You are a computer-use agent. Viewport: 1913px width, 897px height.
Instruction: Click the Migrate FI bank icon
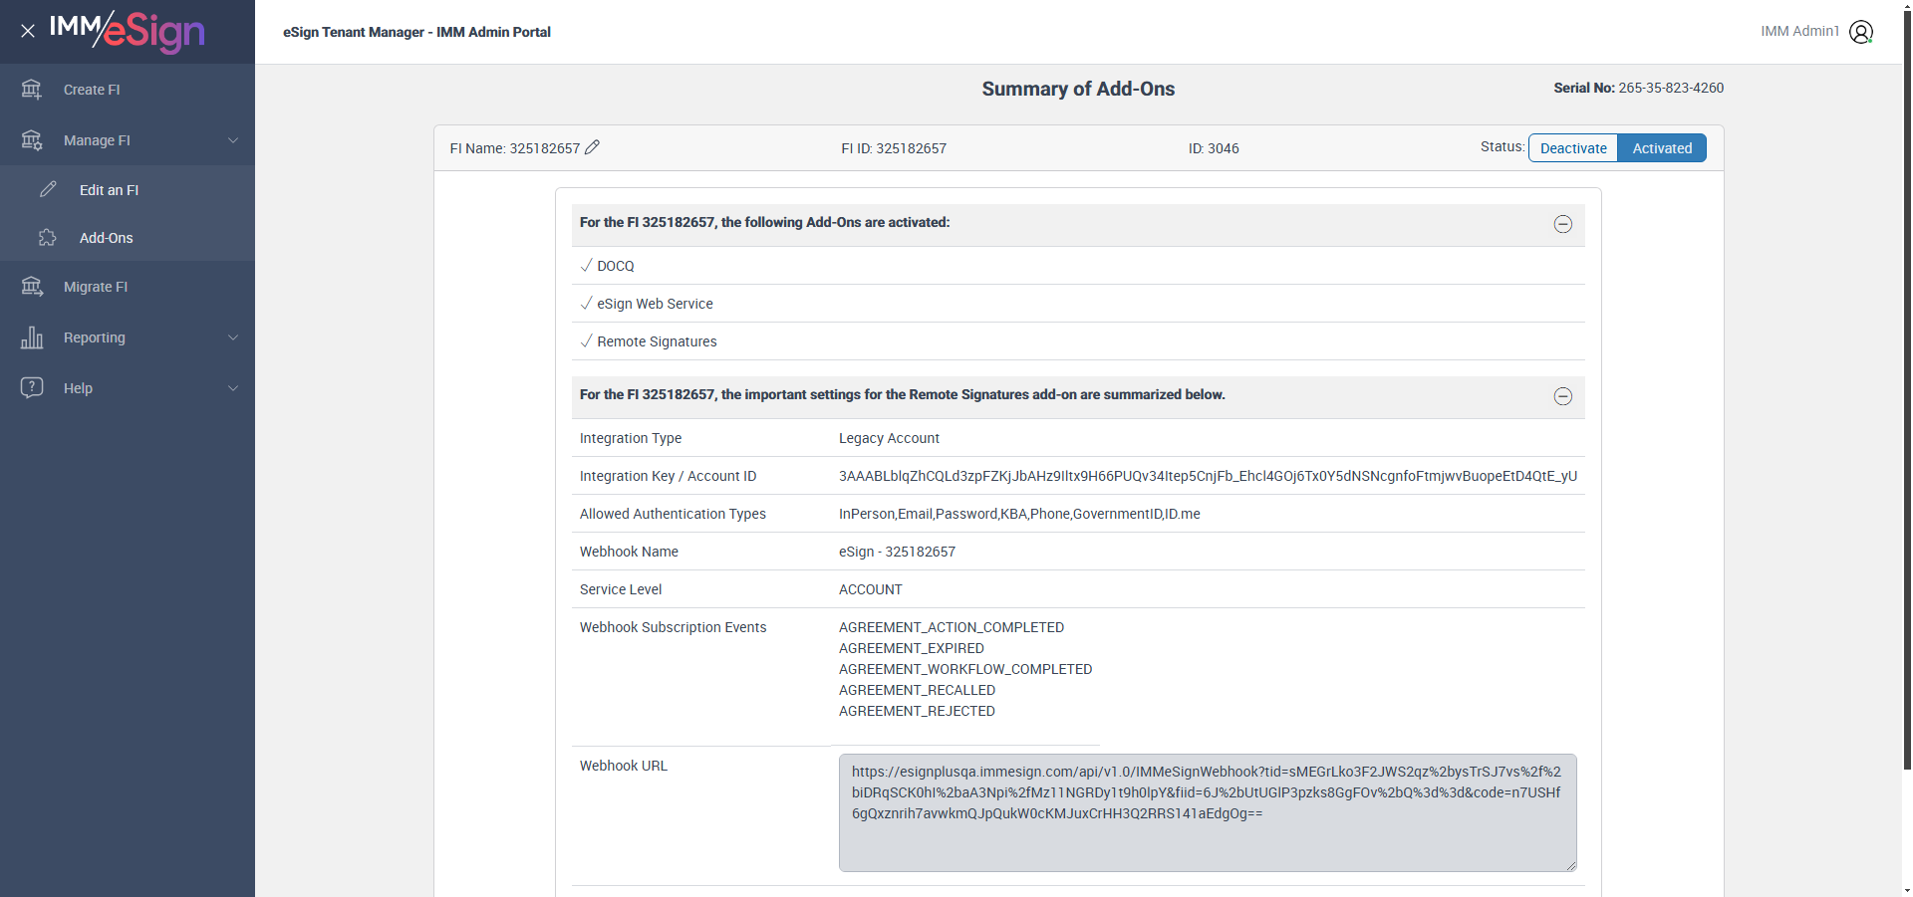click(32, 287)
